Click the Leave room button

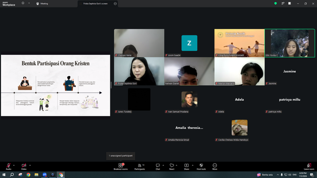point(309,166)
